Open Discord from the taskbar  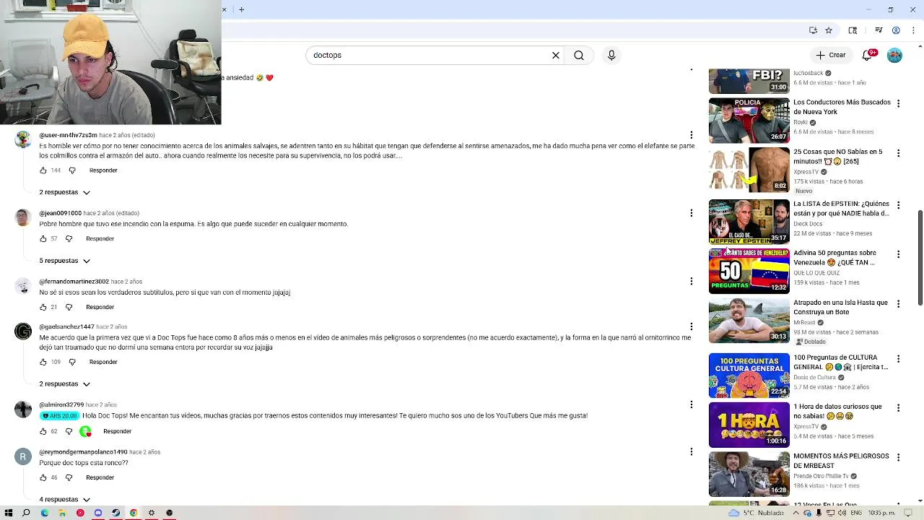[x=98, y=513]
